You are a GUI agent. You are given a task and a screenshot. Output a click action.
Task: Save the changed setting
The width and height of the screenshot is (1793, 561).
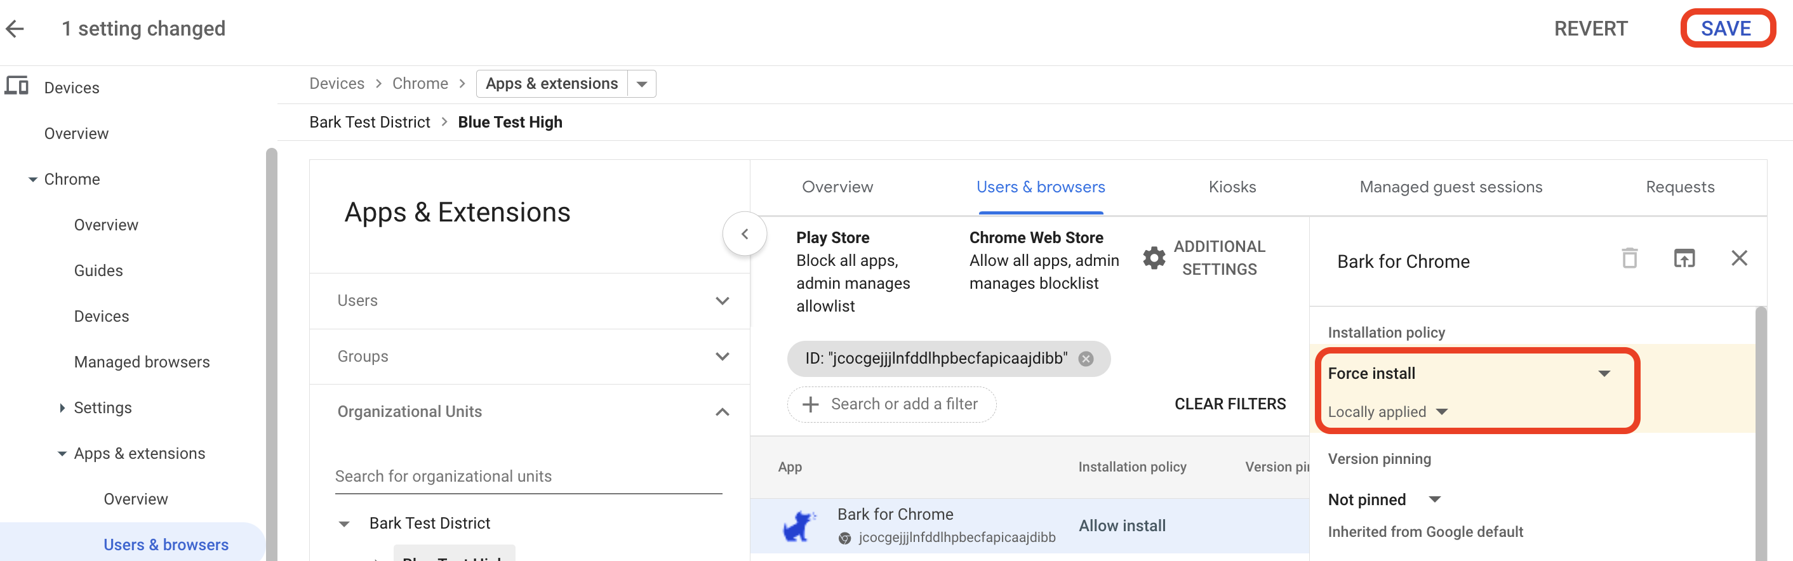pos(1726,29)
